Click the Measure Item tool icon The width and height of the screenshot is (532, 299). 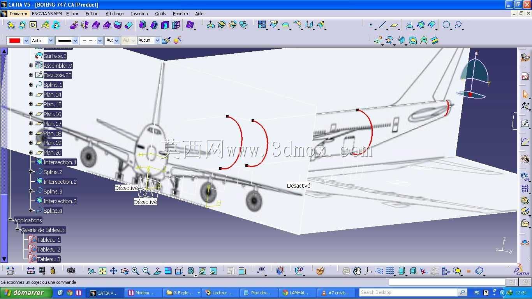(x=42, y=271)
